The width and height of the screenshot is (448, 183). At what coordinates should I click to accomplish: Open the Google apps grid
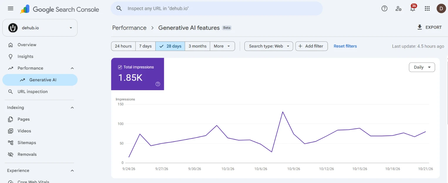click(427, 8)
